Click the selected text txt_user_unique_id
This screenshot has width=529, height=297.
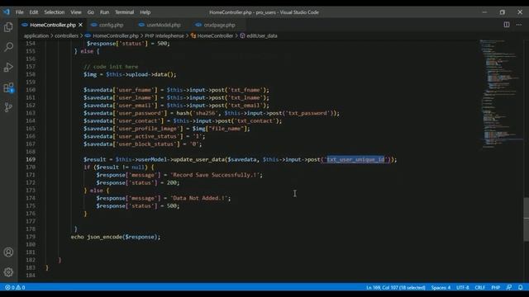[x=355, y=159]
